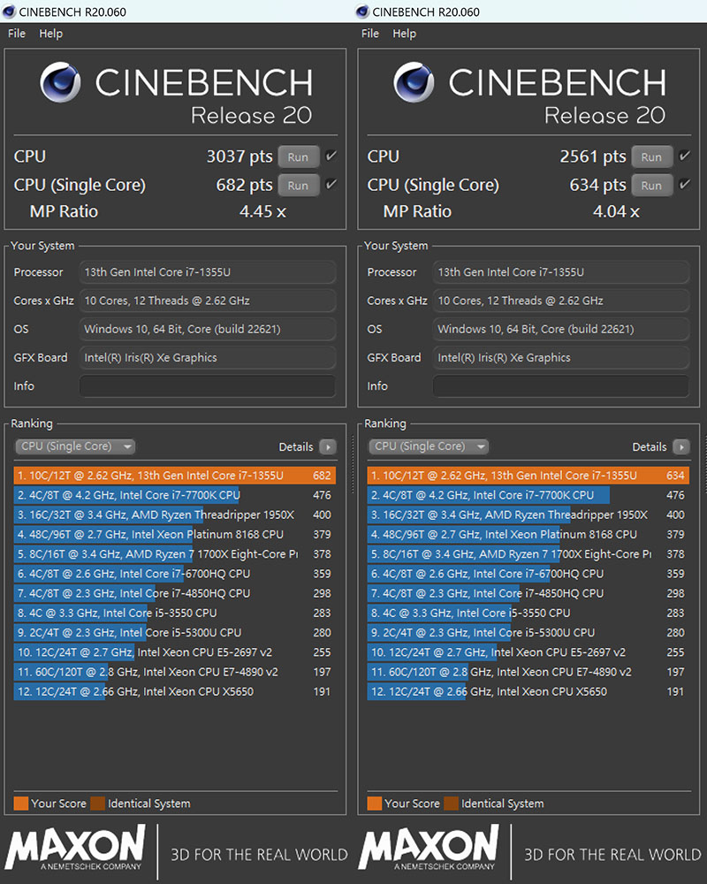Click GFX Board field in right window
This screenshot has width=707, height=884.
coord(561,357)
